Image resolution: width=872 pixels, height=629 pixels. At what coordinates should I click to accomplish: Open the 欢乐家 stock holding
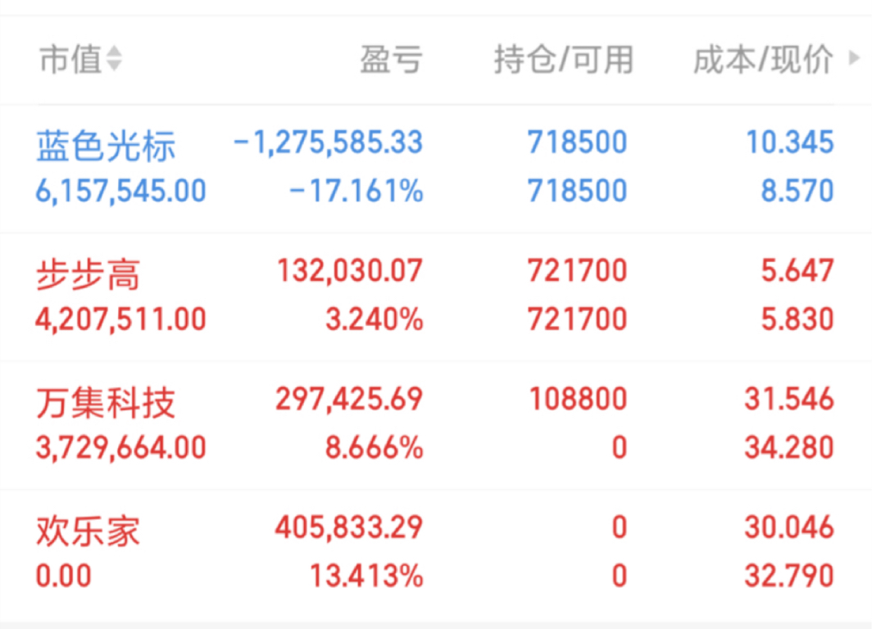pos(88,532)
